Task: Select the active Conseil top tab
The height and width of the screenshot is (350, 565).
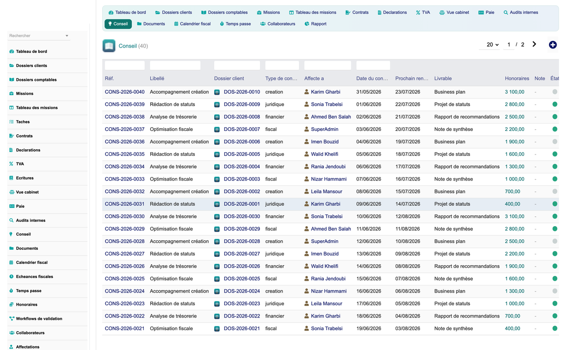Action: tap(118, 24)
